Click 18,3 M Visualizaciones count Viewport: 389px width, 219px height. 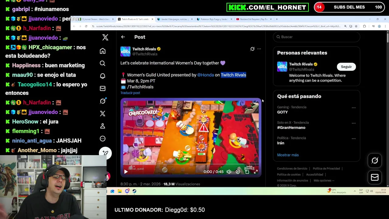182,184
